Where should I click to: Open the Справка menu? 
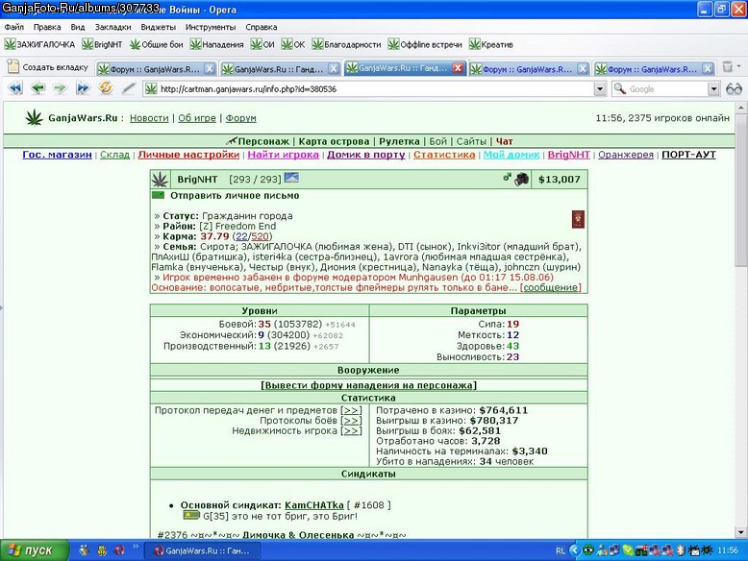(x=261, y=27)
